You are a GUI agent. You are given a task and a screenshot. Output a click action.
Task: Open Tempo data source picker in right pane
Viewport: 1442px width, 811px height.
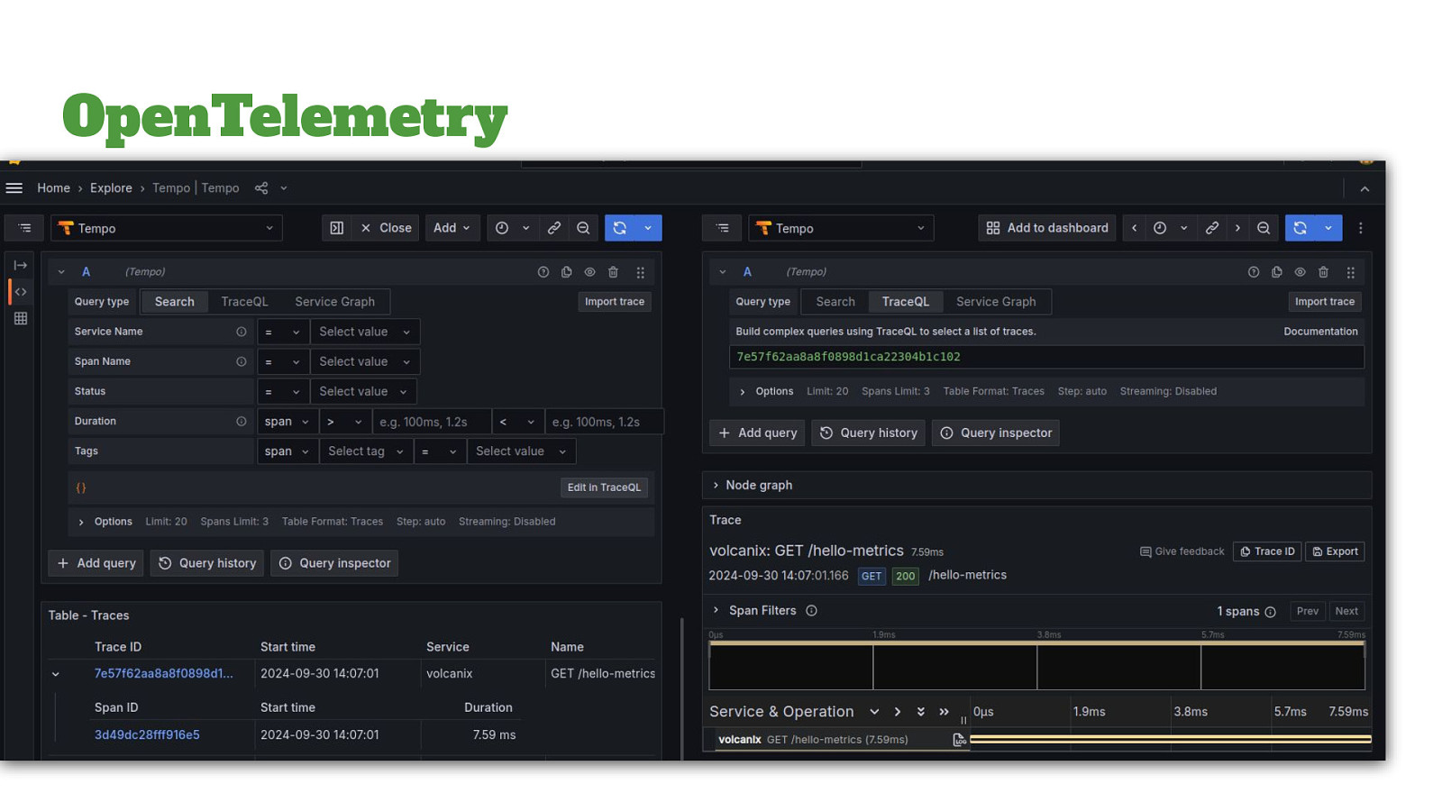(x=841, y=228)
